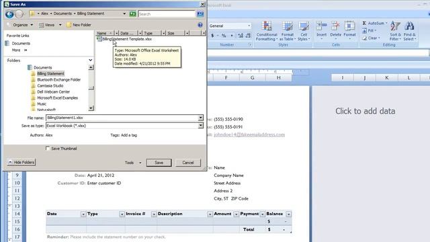This screenshot has width=430, height=242.
Task: Click Add a tag field
Action: click(x=129, y=135)
